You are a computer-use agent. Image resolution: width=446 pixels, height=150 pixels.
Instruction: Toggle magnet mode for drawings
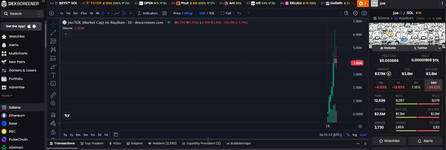click(53, 115)
